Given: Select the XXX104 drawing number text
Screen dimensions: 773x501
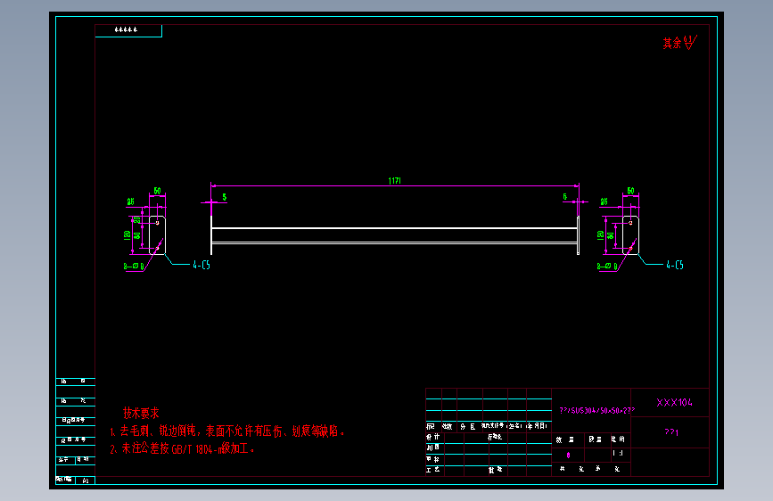Looking at the screenshot, I should [674, 403].
